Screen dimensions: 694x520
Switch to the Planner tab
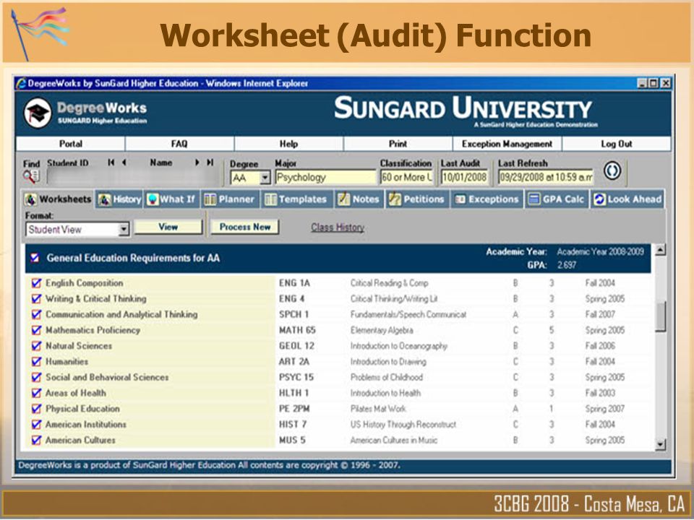point(230,199)
